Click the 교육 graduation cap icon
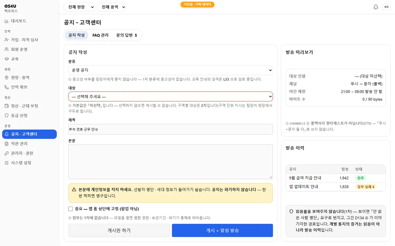The width and height of the screenshot is (395, 246). (x=7, y=59)
